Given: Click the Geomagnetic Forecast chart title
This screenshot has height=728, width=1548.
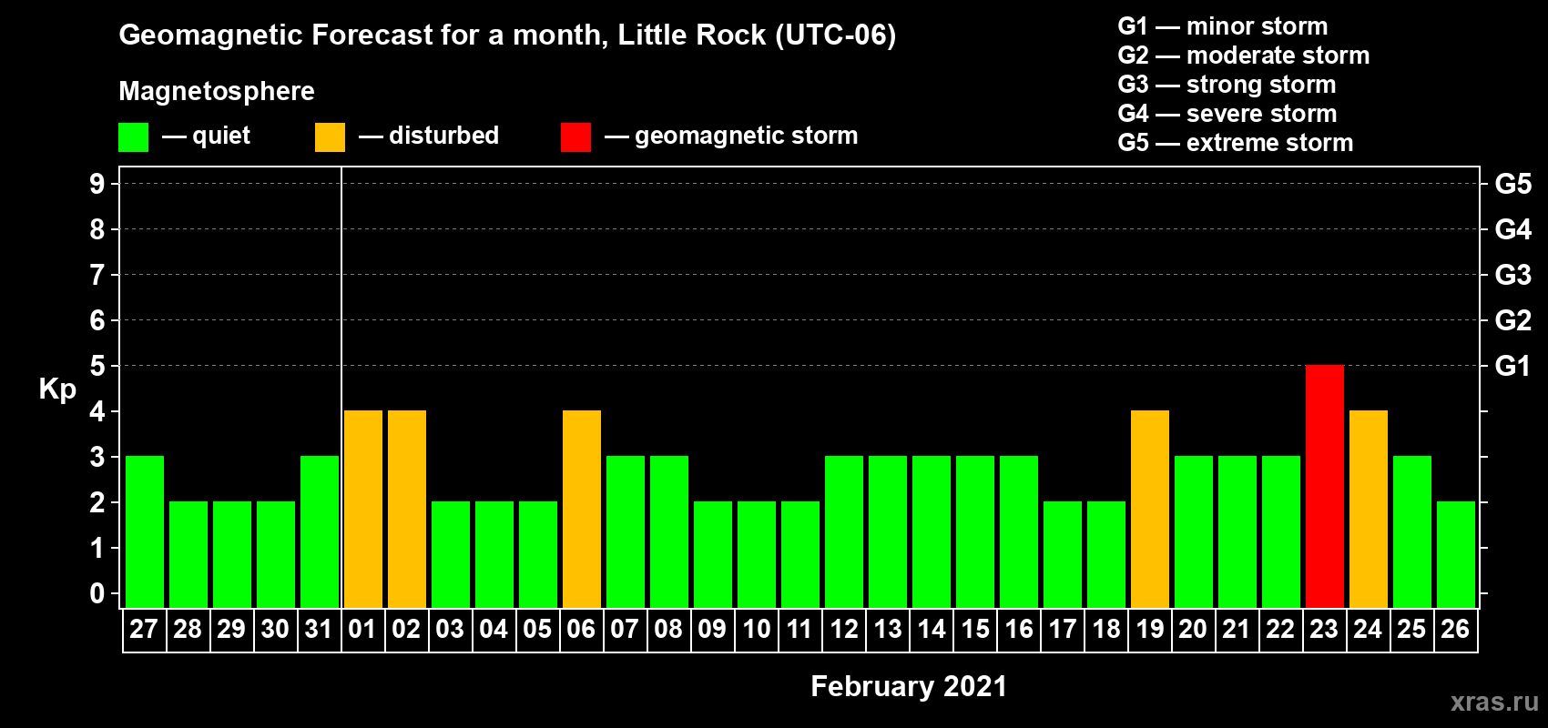Looking at the screenshot, I should [507, 35].
